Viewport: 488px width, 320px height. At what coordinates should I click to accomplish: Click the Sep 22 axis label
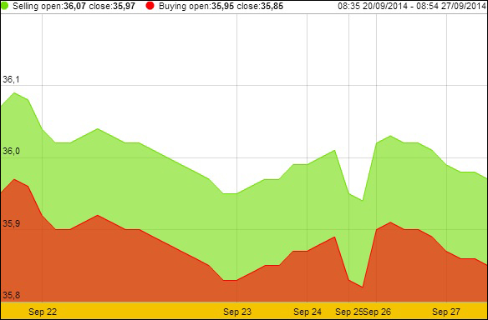(x=43, y=312)
